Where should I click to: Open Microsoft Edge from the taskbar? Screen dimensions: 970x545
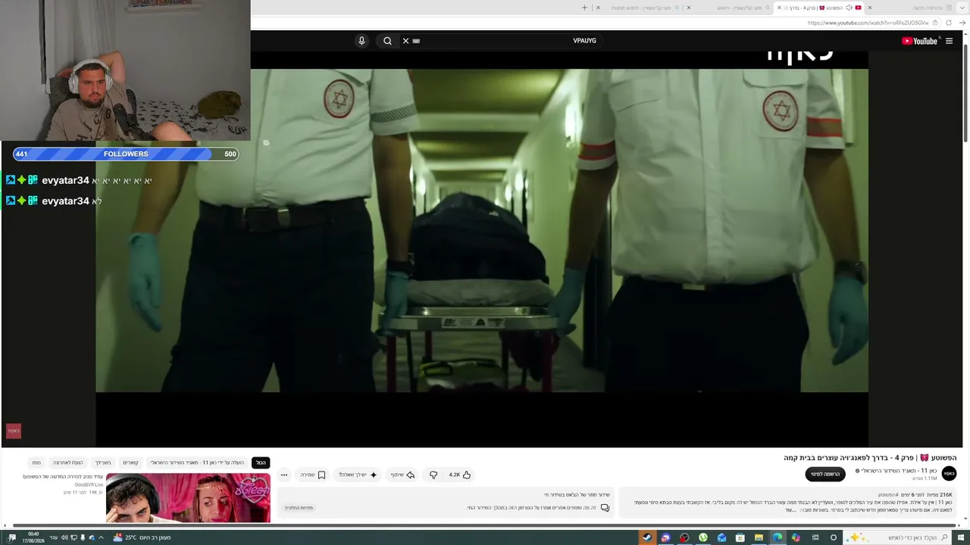click(778, 537)
